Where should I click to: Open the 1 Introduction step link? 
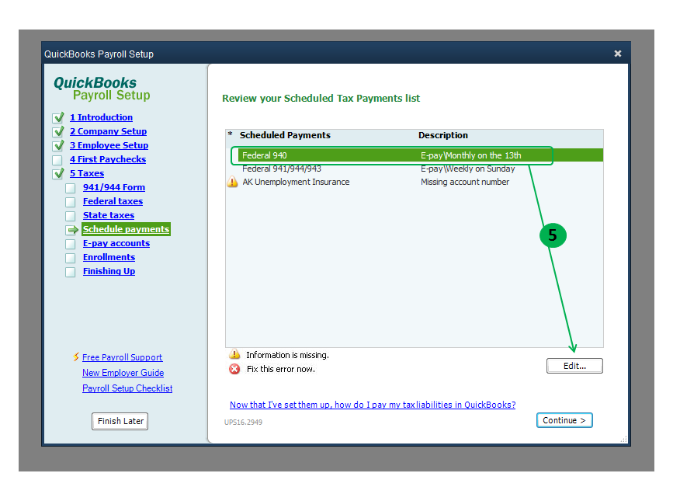click(x=101, y=117)
